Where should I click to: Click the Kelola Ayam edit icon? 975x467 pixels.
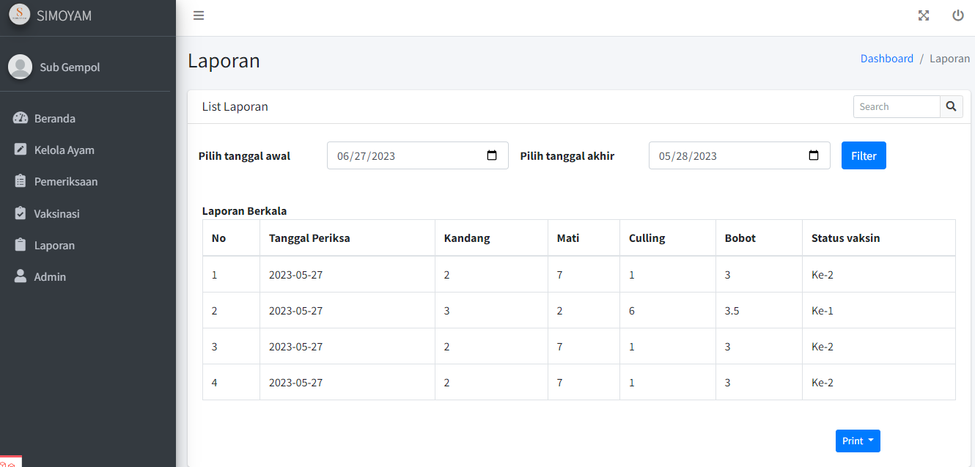(20, 150)
